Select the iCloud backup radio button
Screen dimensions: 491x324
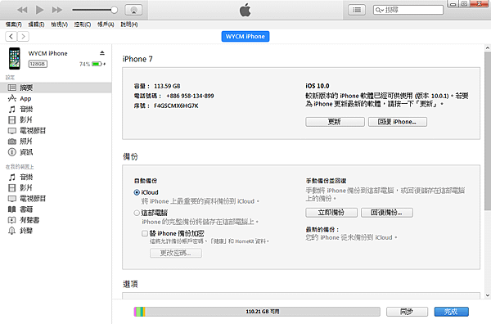[x=137, y=192]
